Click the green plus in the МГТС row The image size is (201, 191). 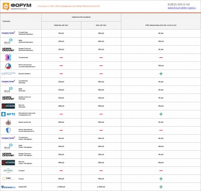point(161,114)
